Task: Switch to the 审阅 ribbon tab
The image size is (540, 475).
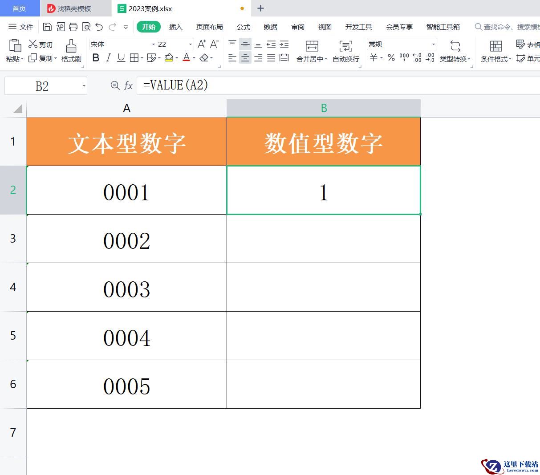Action: (298, 27)
